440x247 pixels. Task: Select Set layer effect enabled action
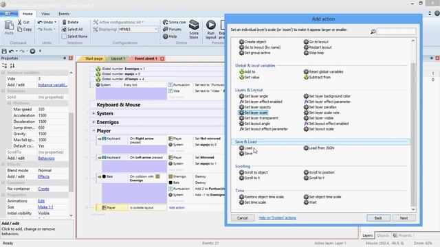coord(261,102)
